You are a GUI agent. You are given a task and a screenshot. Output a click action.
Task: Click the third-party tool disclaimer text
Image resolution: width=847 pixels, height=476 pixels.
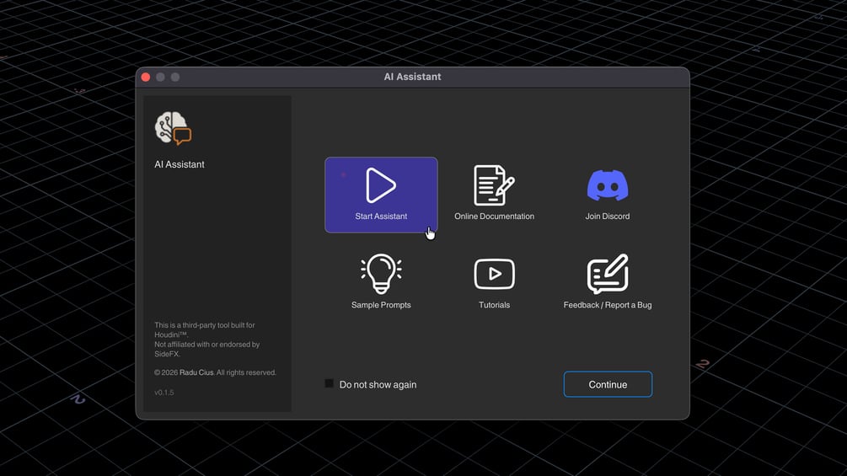(x=207, y=340)
